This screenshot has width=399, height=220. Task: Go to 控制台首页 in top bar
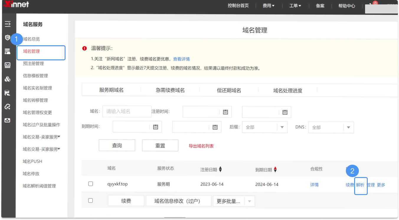(238, 6)
